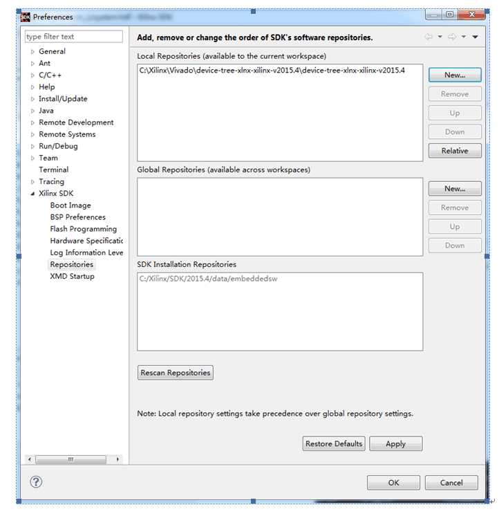
Task: Open the Boot Image preferences
Action: (x=70, y=205)
